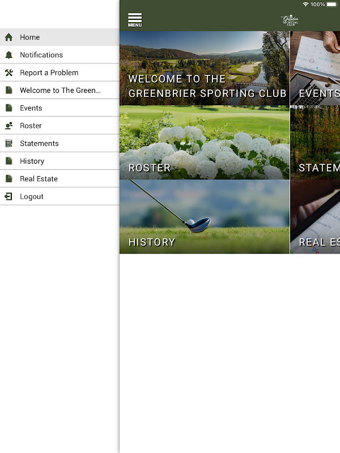Viewport: 340px width, 453px height.
Task: Go to Events in the side menu
Action: 59,108
